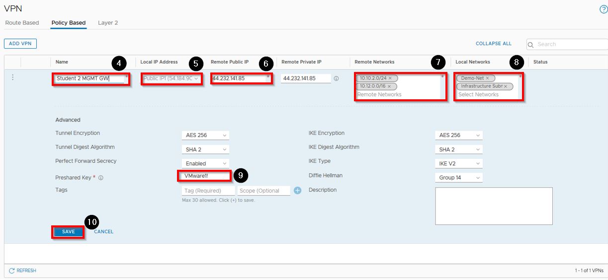Click the help question mark icon
This screenshot has height=280, width=608.
[604, 9]
